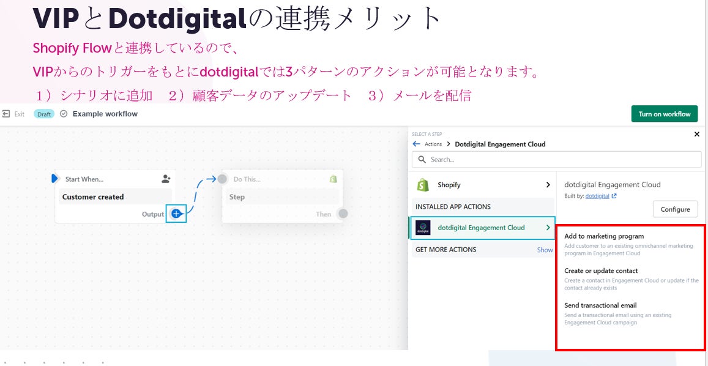Click Dotdigital Engagement Cloud breadcrumb text

(500, 144)
